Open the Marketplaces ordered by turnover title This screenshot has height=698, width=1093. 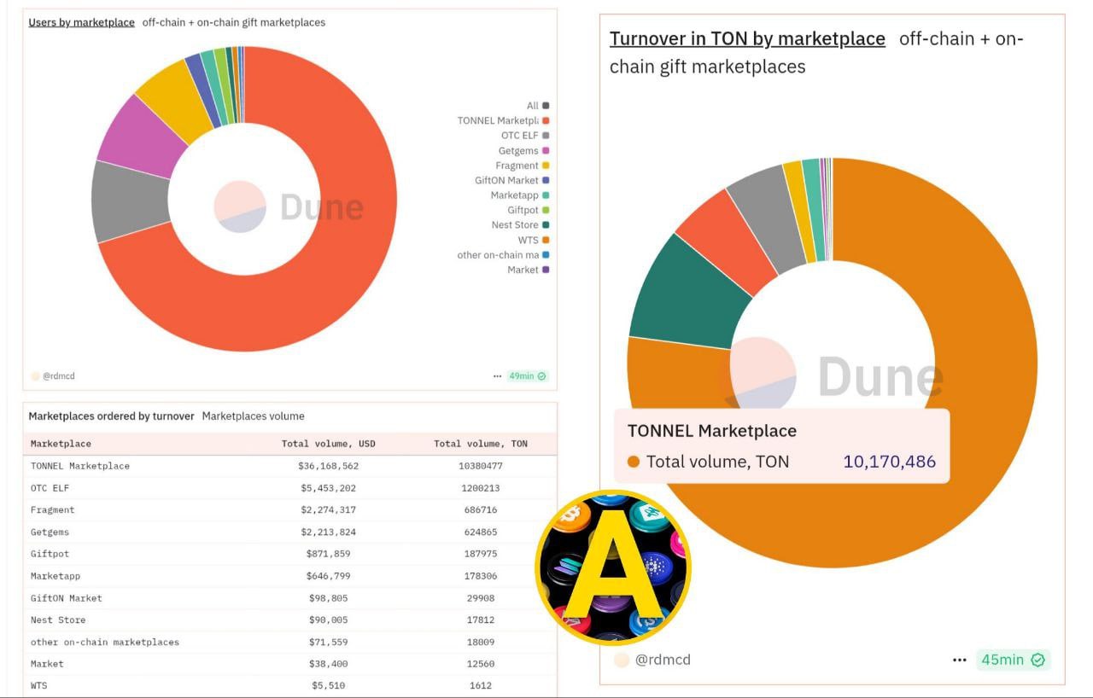click(111, 416)
